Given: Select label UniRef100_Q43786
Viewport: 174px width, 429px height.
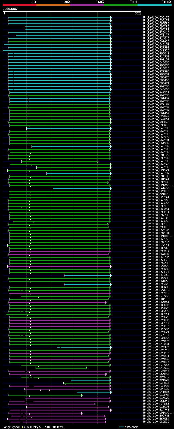Looking at the screenshot, I should pos(156,128).
